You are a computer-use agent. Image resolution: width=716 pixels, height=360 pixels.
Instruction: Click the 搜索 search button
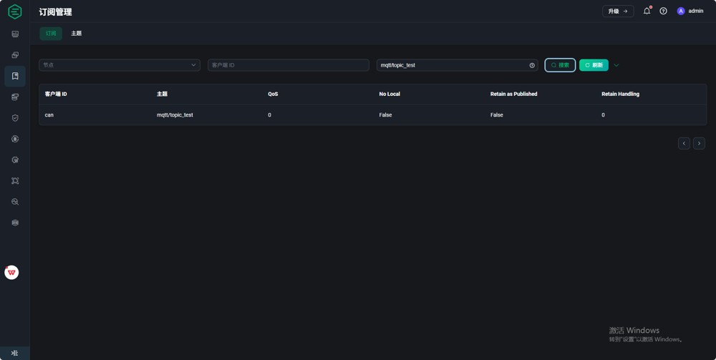click(x=561, y=65)
